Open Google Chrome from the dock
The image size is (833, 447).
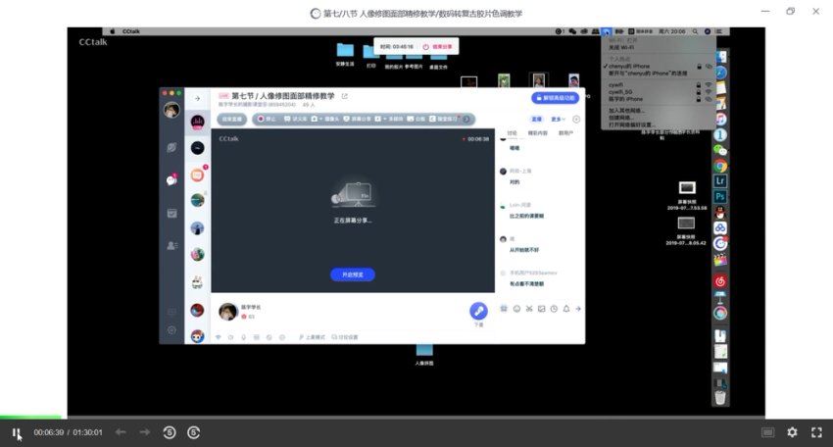click(x=720, y=166)
